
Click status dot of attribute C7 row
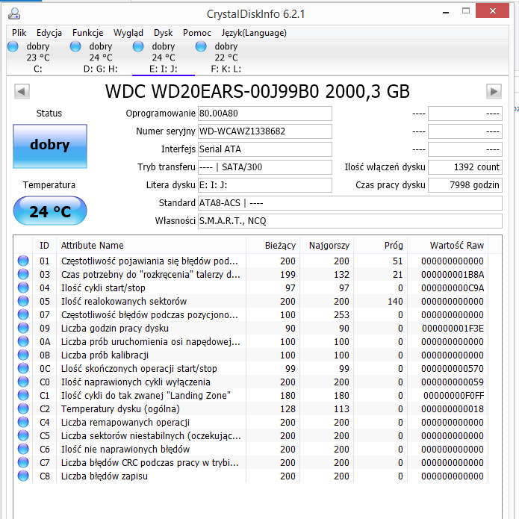click(x=23, y=462)
